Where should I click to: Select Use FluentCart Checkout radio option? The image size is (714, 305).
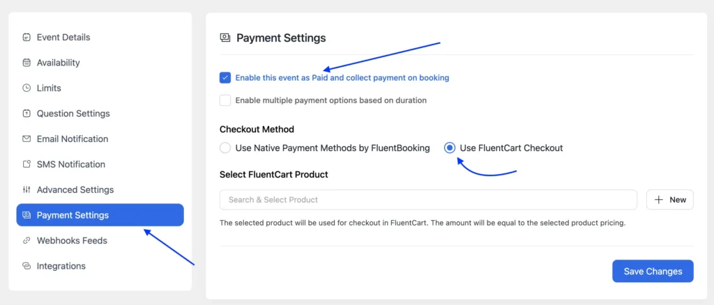tap(450, 148)
